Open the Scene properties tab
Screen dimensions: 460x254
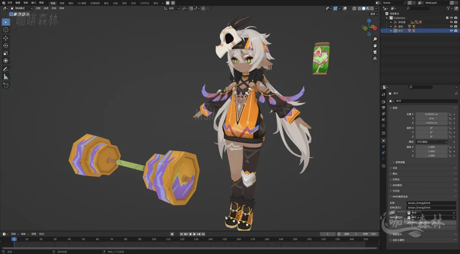point(384,120)
